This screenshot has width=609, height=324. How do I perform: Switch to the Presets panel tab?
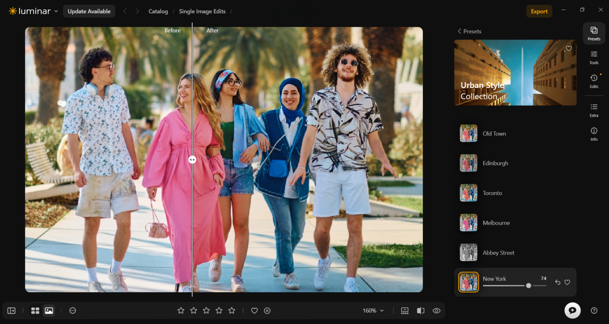coord(594,33)
